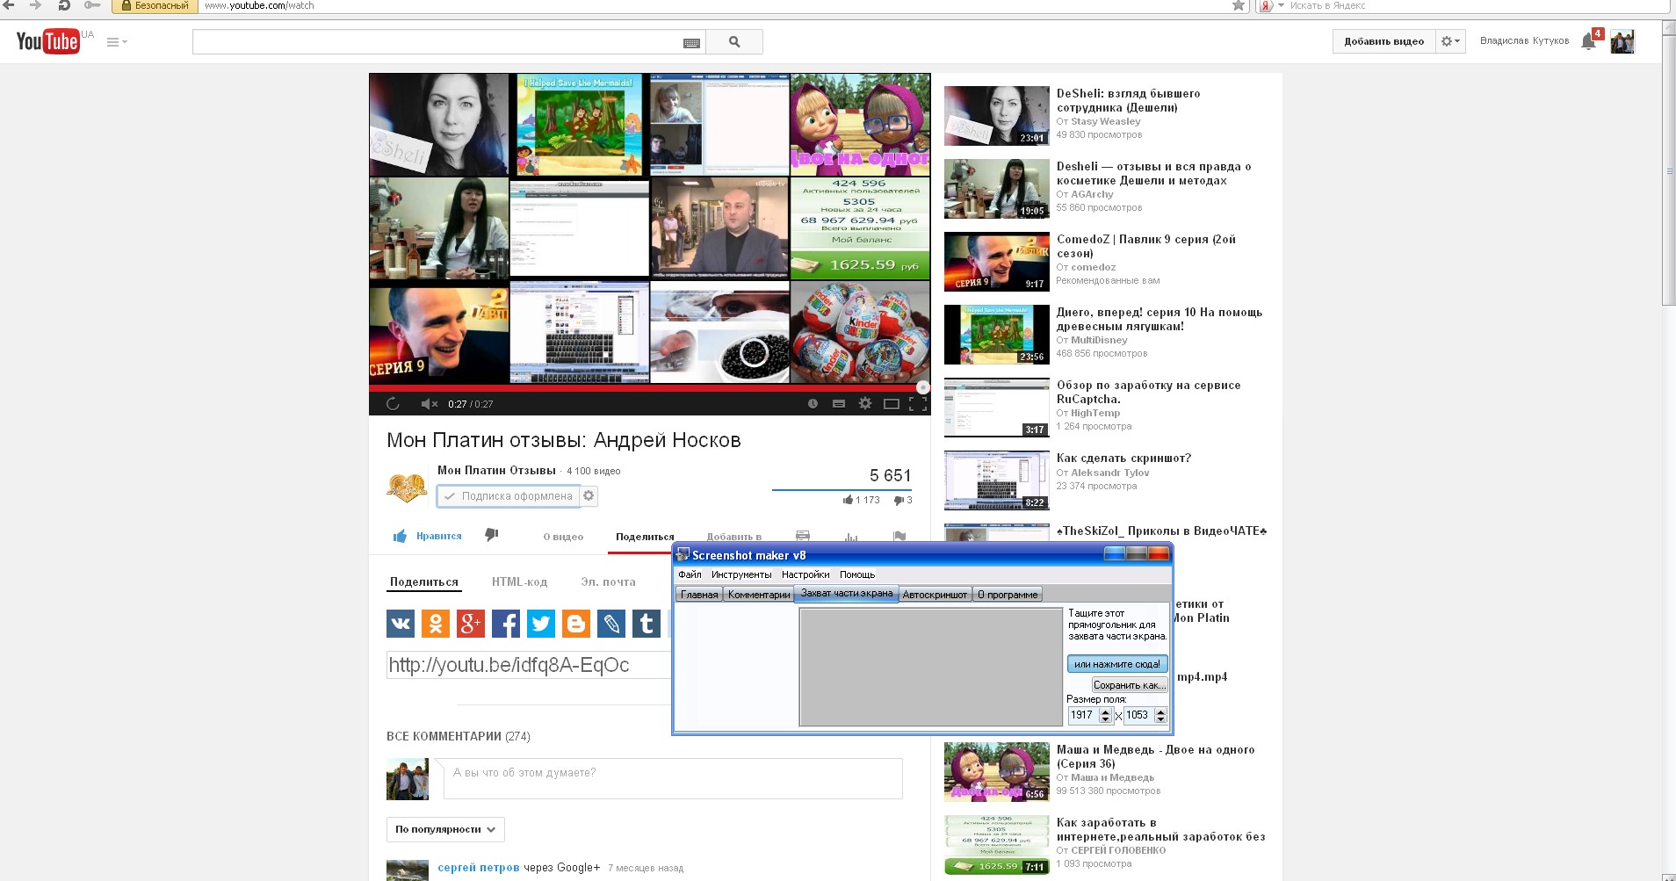The image size is (1676, 881).
Task: Click the thumbs-down dislike icon
Action: click(x=492, y=535)
